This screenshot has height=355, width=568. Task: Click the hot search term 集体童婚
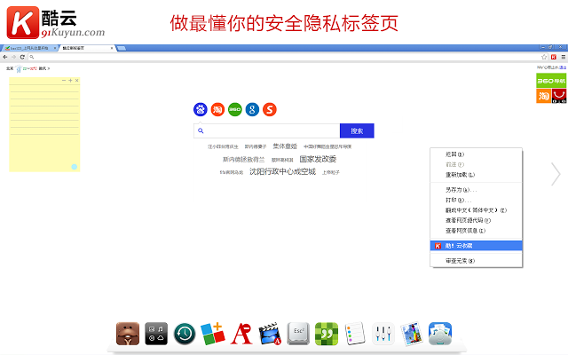[285, 146]
